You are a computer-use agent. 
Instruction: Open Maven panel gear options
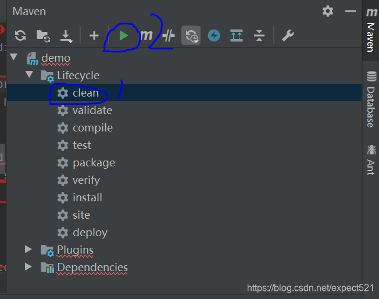(x=328, y=11)
